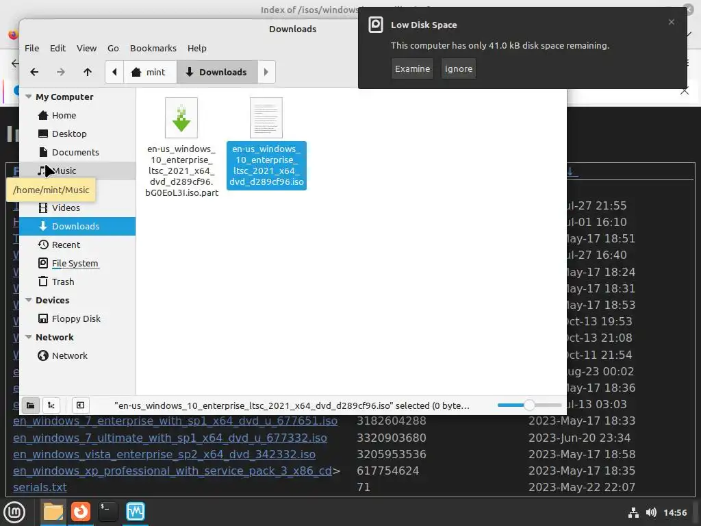
Task: Launch the terminal from the taskbar
Action: [x=107, y=512]
